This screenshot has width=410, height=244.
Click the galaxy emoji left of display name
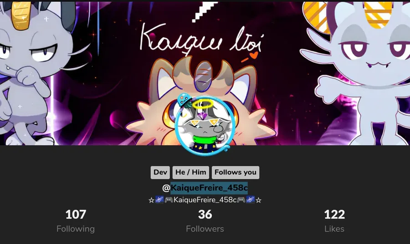pyautogui.click(x=159, y=200)
